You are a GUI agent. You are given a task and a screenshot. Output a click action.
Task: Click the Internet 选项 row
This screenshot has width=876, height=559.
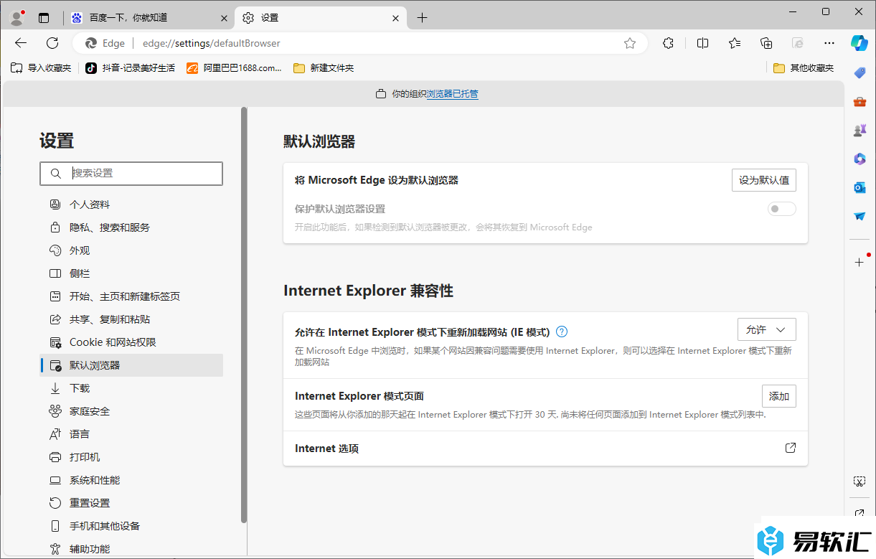tap(545, 448)
